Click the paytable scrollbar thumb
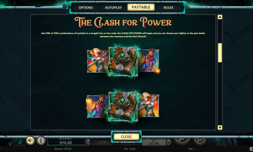Viewport: 253px width, 152px height. coord(220,53)
